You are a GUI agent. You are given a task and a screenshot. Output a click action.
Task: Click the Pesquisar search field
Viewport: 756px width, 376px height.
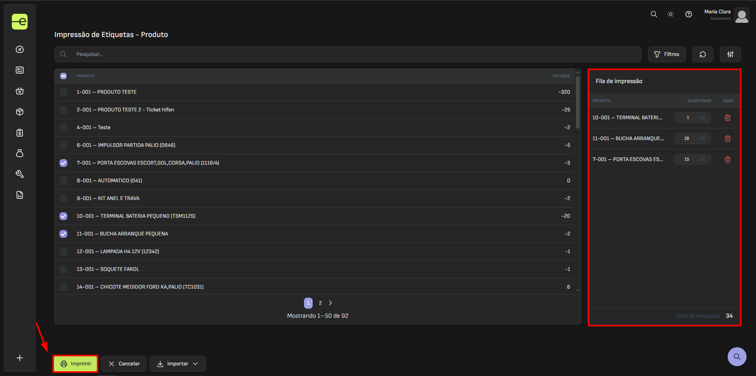348,54
